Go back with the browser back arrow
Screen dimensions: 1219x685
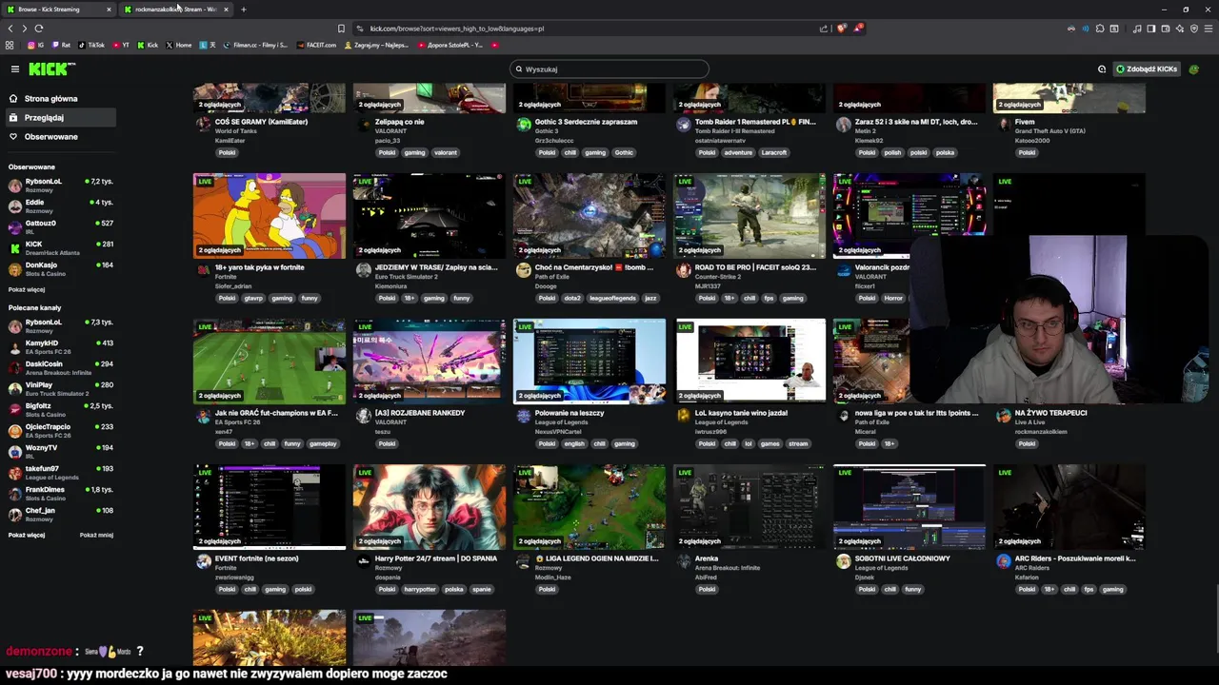pos(10,29)
